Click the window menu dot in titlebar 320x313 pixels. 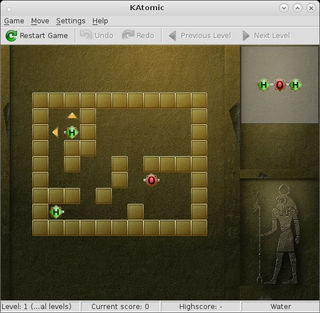(x=9, y=9)
